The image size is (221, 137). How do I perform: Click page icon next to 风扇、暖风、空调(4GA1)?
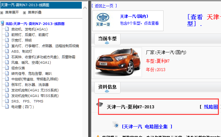click(7, 62)
